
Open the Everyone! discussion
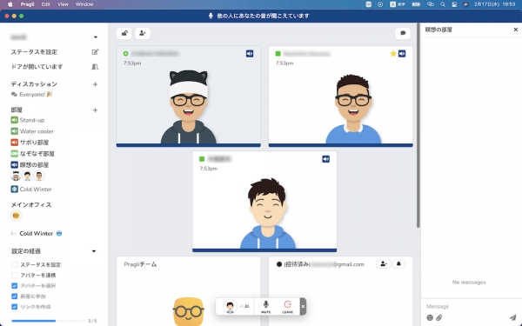31,95
